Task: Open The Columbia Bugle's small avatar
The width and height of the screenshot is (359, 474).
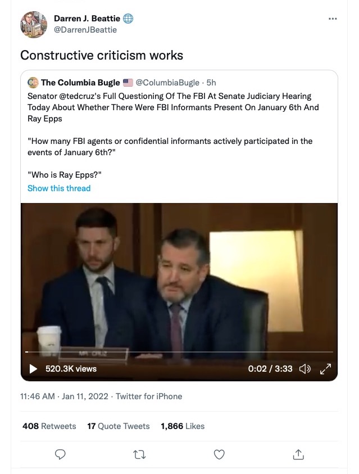Action: click(33, 83)
